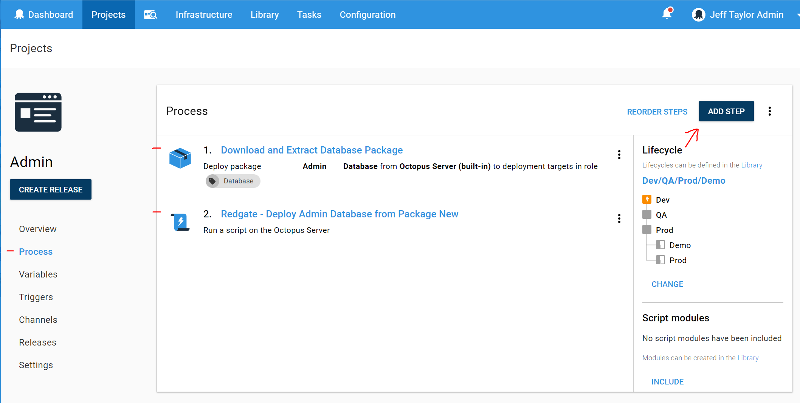The width and height of the screenshot is (800, 403).
Task: Click the Database role tag chip
Action: (x=233, y=181)
